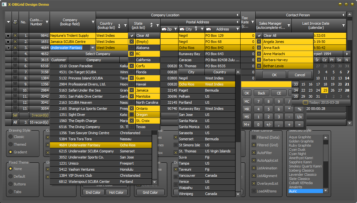Uncheck Barbara Harvey in sales manager list

pyautogui.click(x=259, y=60)
